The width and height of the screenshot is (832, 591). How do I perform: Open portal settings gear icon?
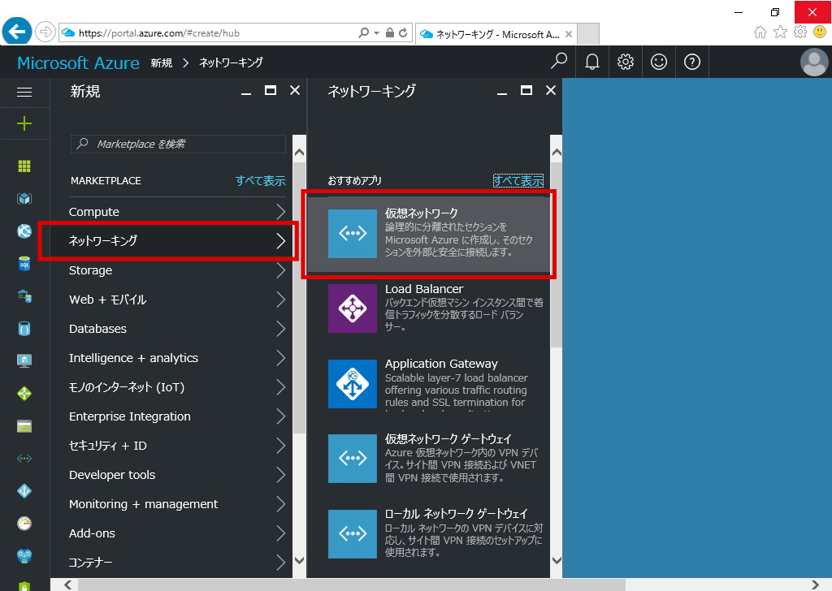tap(626, 62)
